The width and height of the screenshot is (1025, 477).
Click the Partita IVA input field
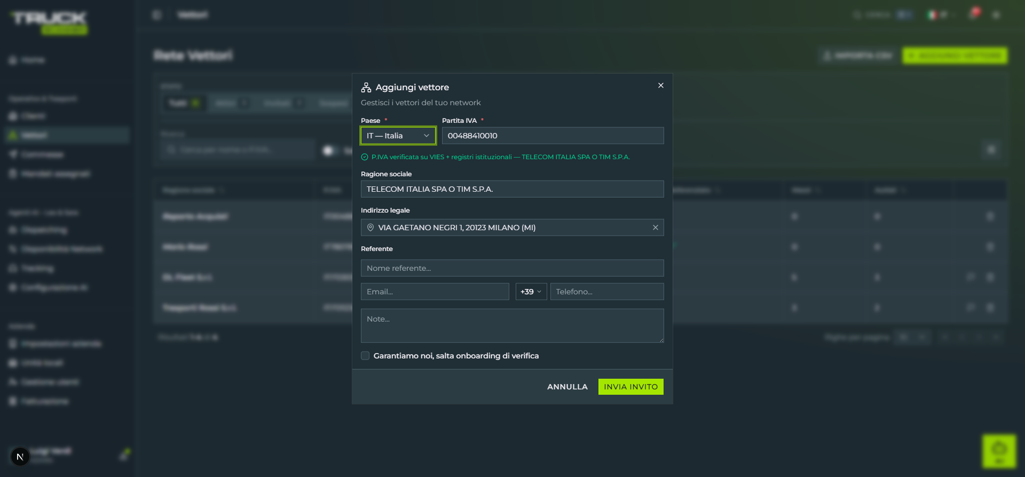point(553,136)
